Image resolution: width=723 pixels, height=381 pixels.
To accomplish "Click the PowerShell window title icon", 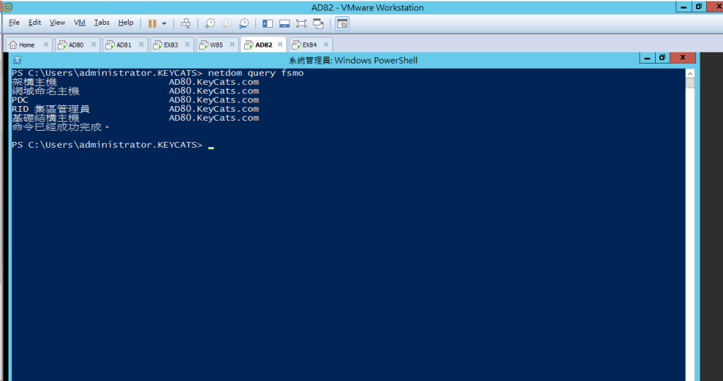I will pos(18,60).
